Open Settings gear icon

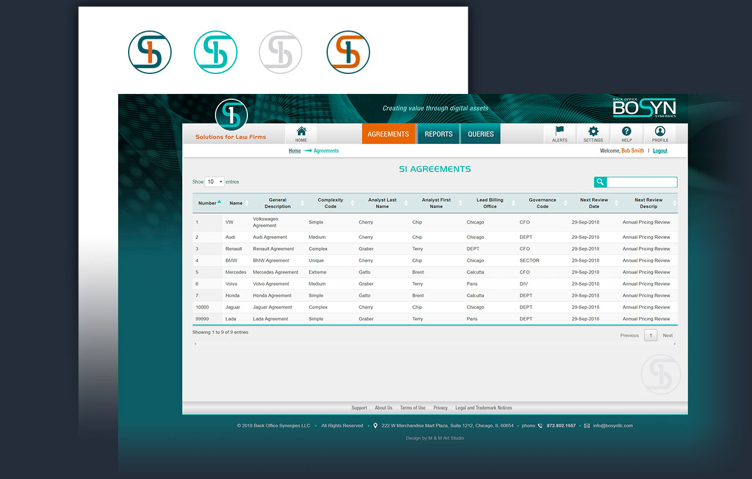coord(593,131)
